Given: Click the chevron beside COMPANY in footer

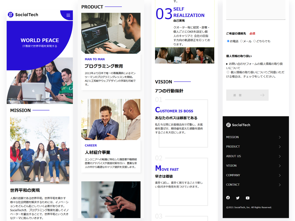Looking at the screenshot, I should [x=279, y=175].
